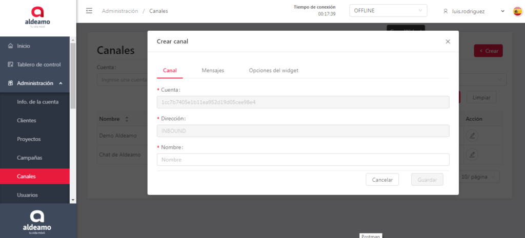Open Inicio from the sidebar
Screen dimensions: 525x238
pos(24,46)
